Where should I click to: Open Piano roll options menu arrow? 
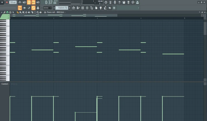point(2,12)
